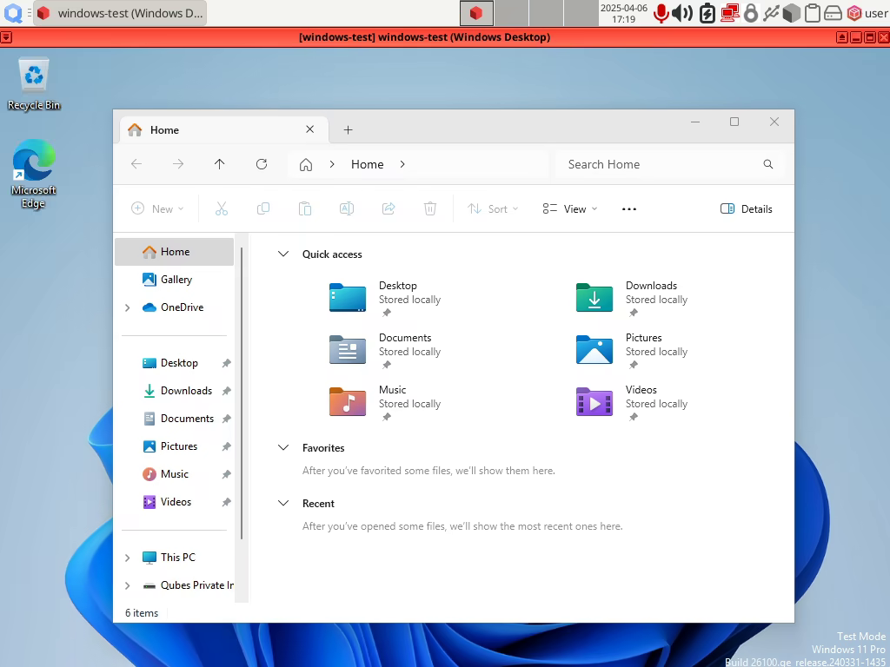Click the Rename icon in the toolbar
890x667 pixels.
(347, 208)
